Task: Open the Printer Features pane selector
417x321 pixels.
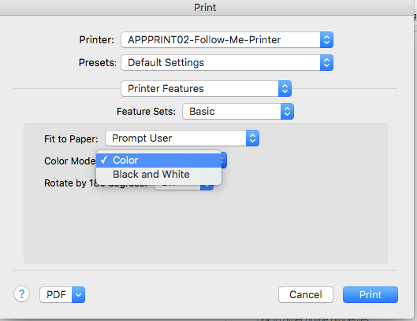Action: coord(206,89)
